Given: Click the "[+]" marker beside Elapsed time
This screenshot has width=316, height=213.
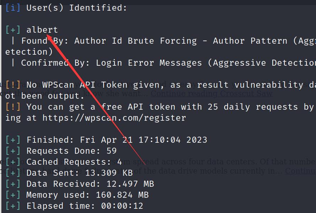Looking at the screenshot, I should [13, 206].
